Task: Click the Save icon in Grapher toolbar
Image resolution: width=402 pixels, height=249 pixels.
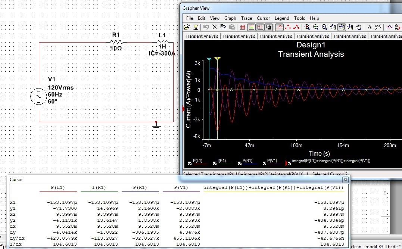Action: click(x=195, y=27)
